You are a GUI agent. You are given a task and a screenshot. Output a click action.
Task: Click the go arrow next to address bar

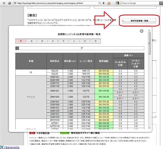pyautogui.click(x=103, y=3)
